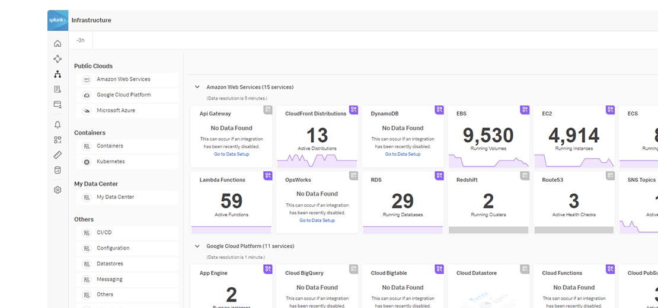Click the gray badge on Cloud BigQuery card

click(354, 269)
